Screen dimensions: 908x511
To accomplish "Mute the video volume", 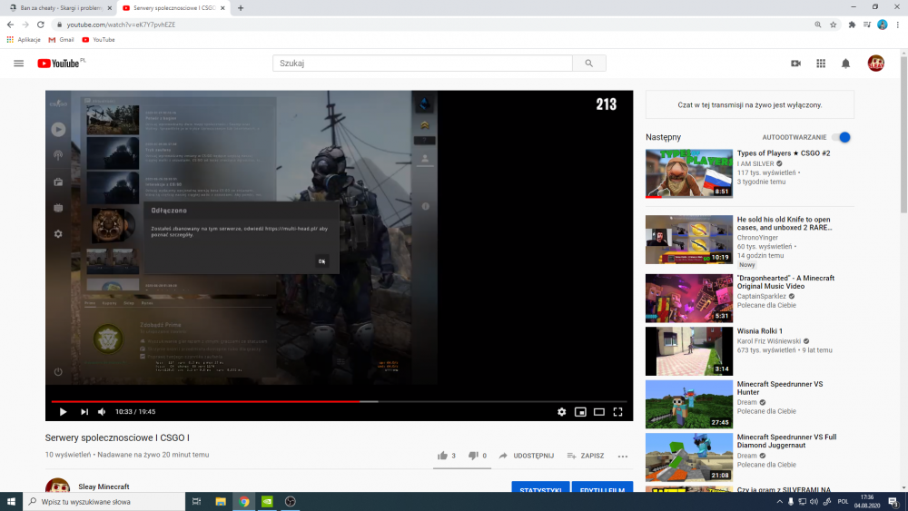I will (x=102, y=412).
